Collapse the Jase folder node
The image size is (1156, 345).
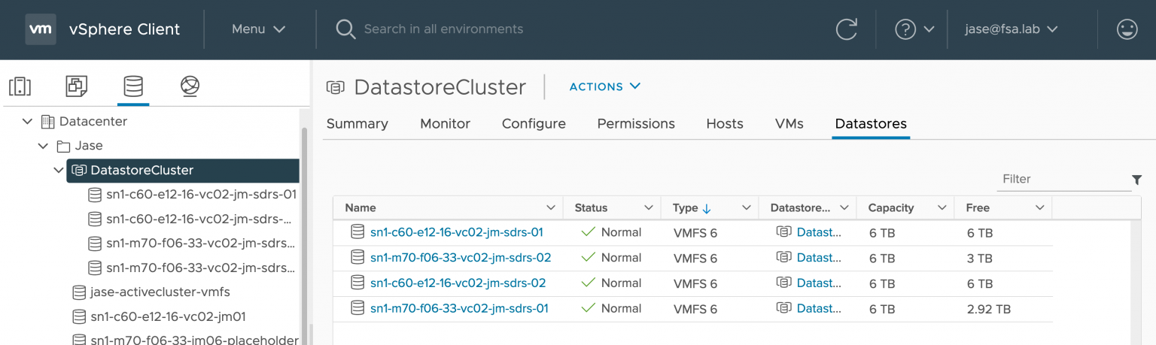tap(44, 146)
